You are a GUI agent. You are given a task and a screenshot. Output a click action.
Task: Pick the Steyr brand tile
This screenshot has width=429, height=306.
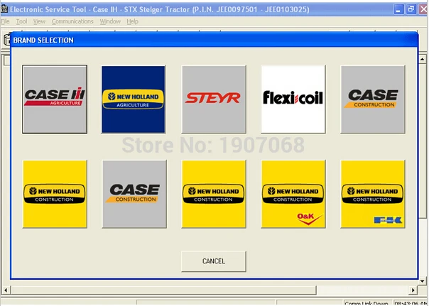point(214,99)
